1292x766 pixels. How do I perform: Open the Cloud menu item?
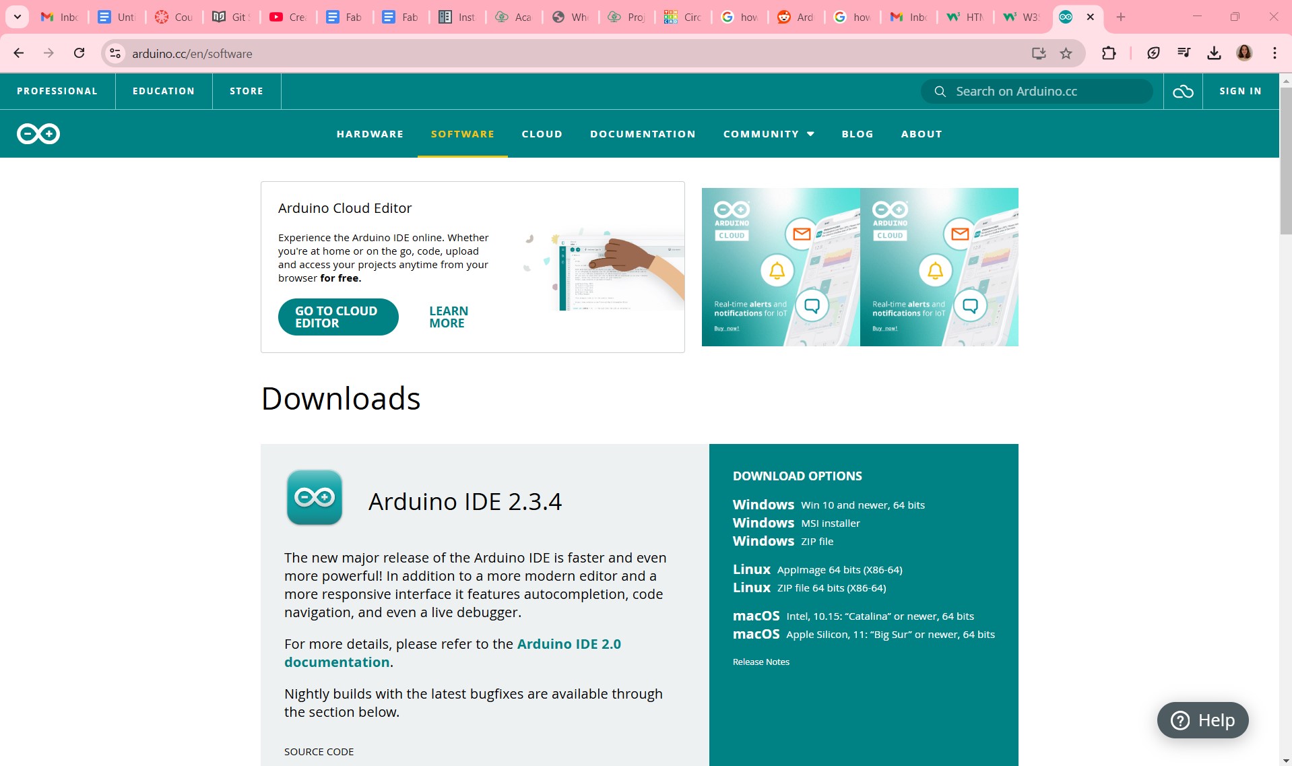(x=542, y=134)
